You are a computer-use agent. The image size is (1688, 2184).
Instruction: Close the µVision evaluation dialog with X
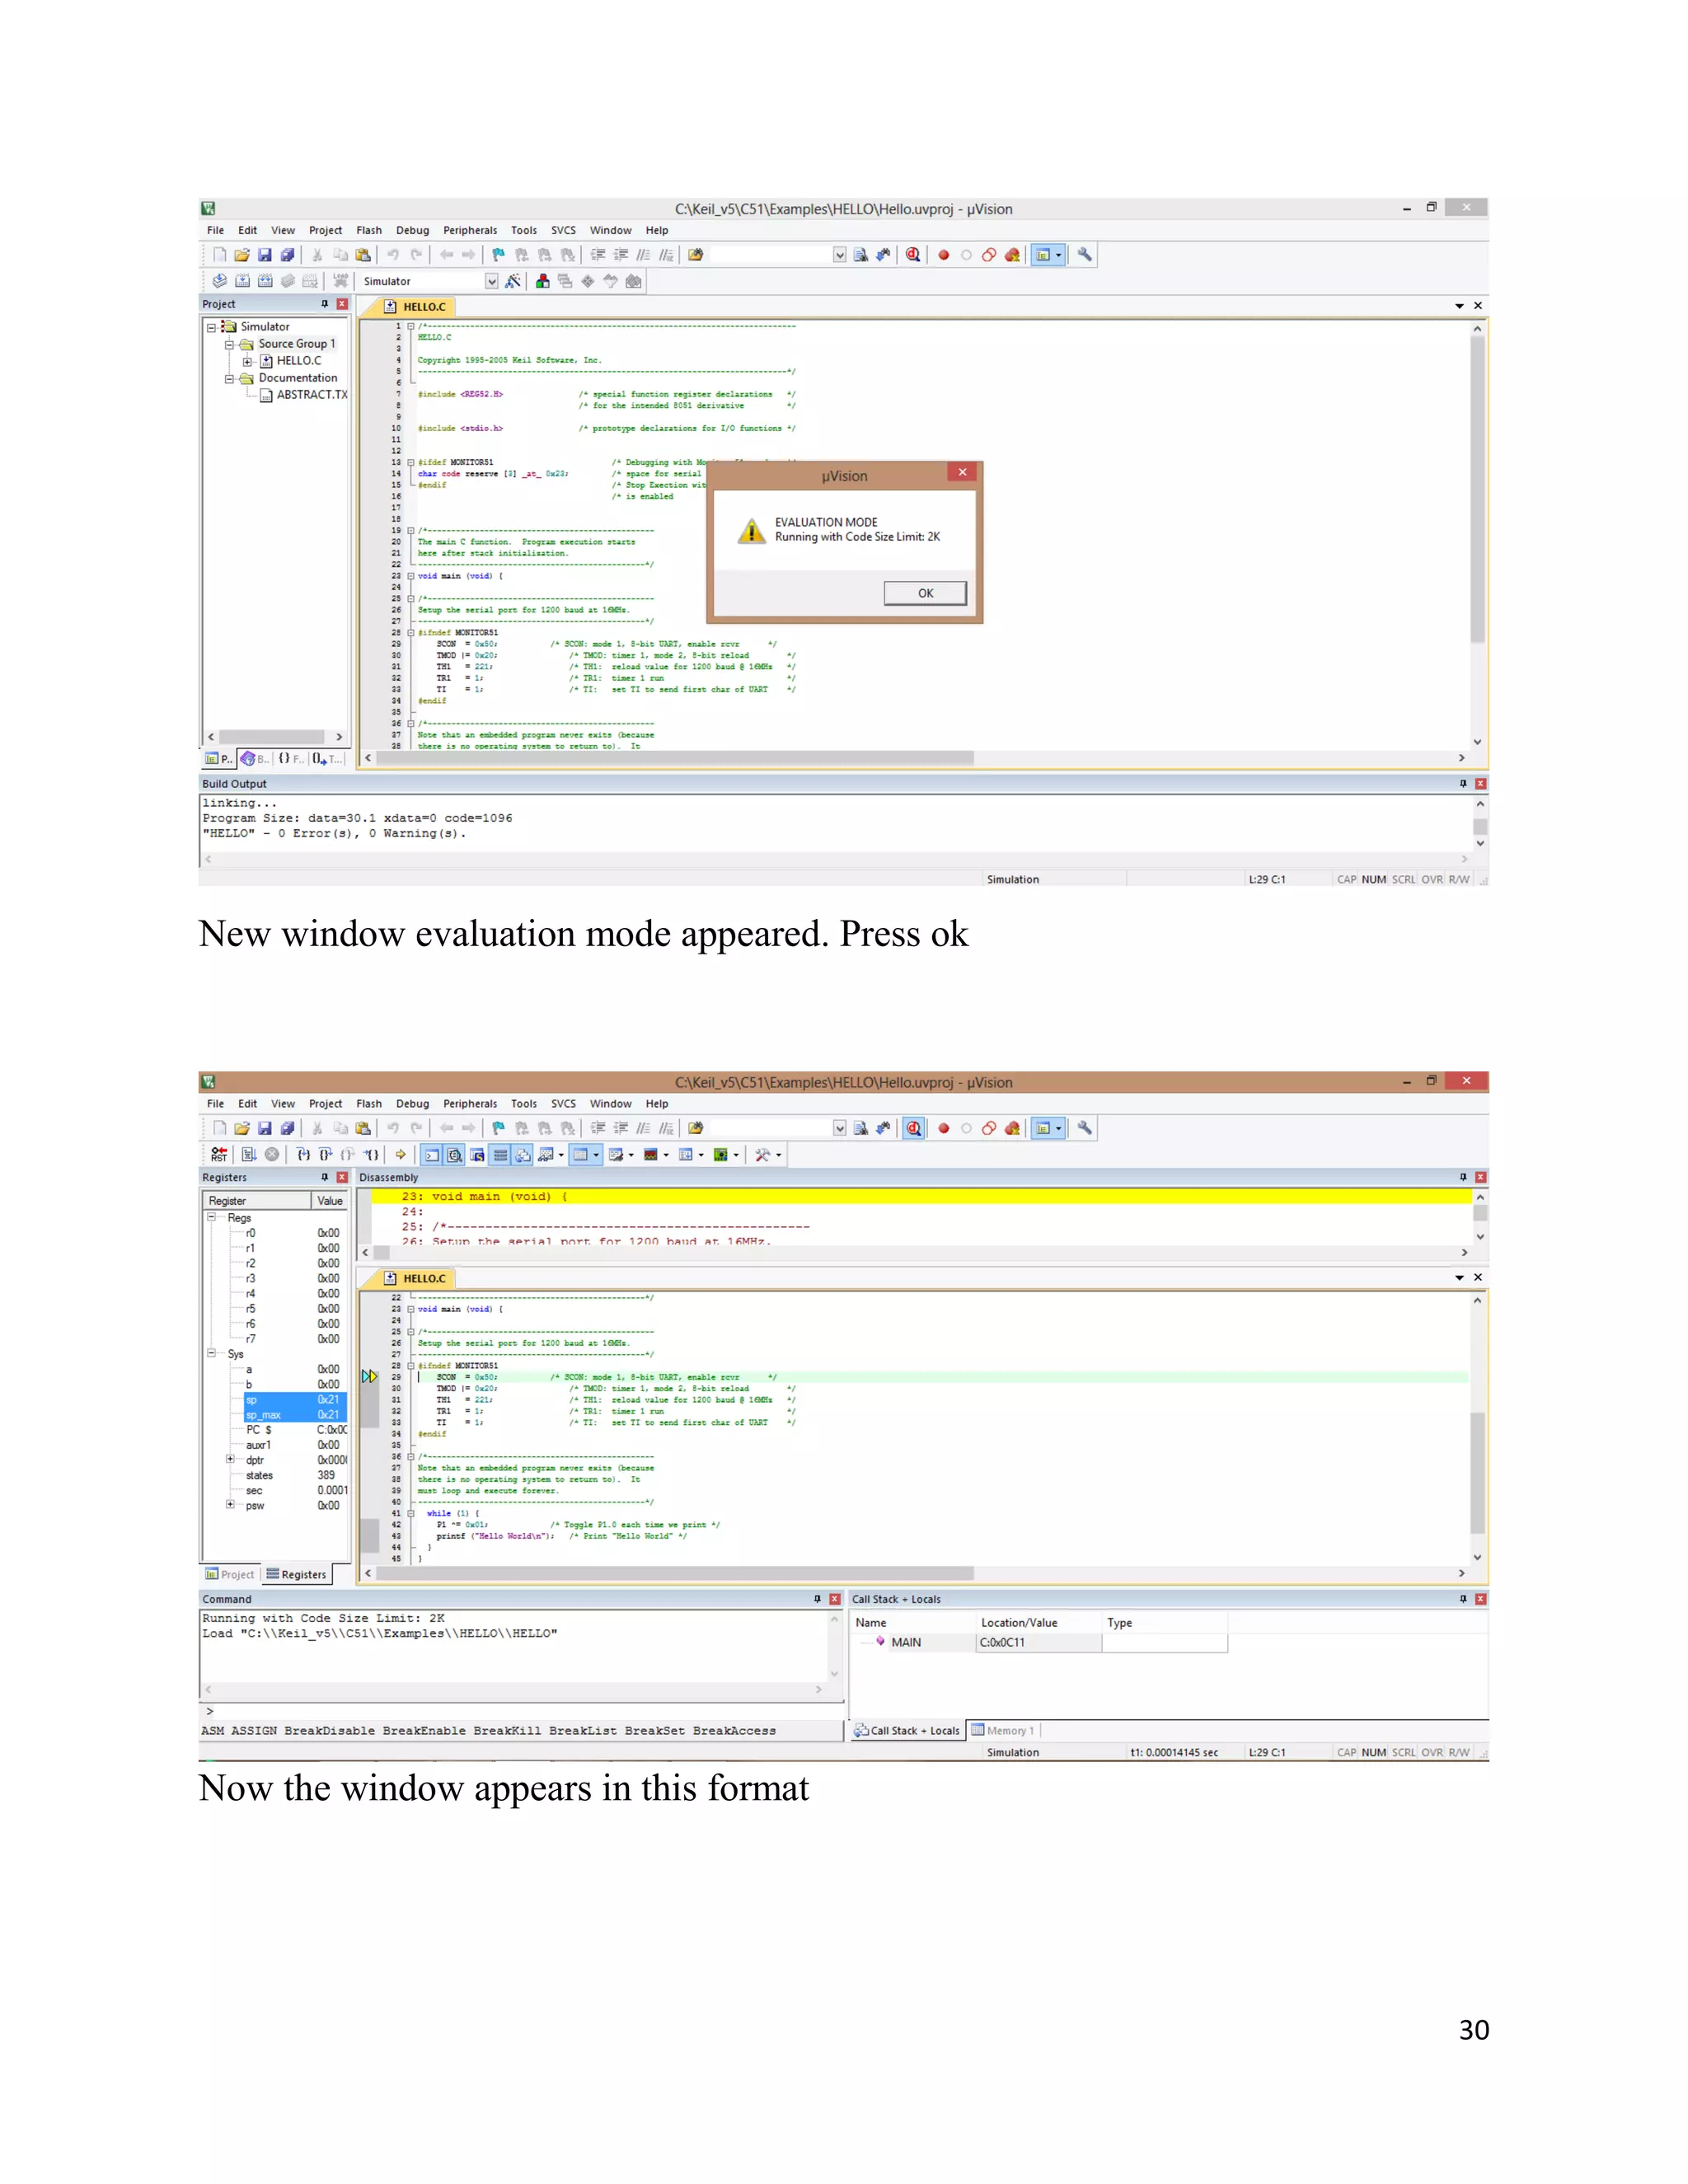coord(962,472)
